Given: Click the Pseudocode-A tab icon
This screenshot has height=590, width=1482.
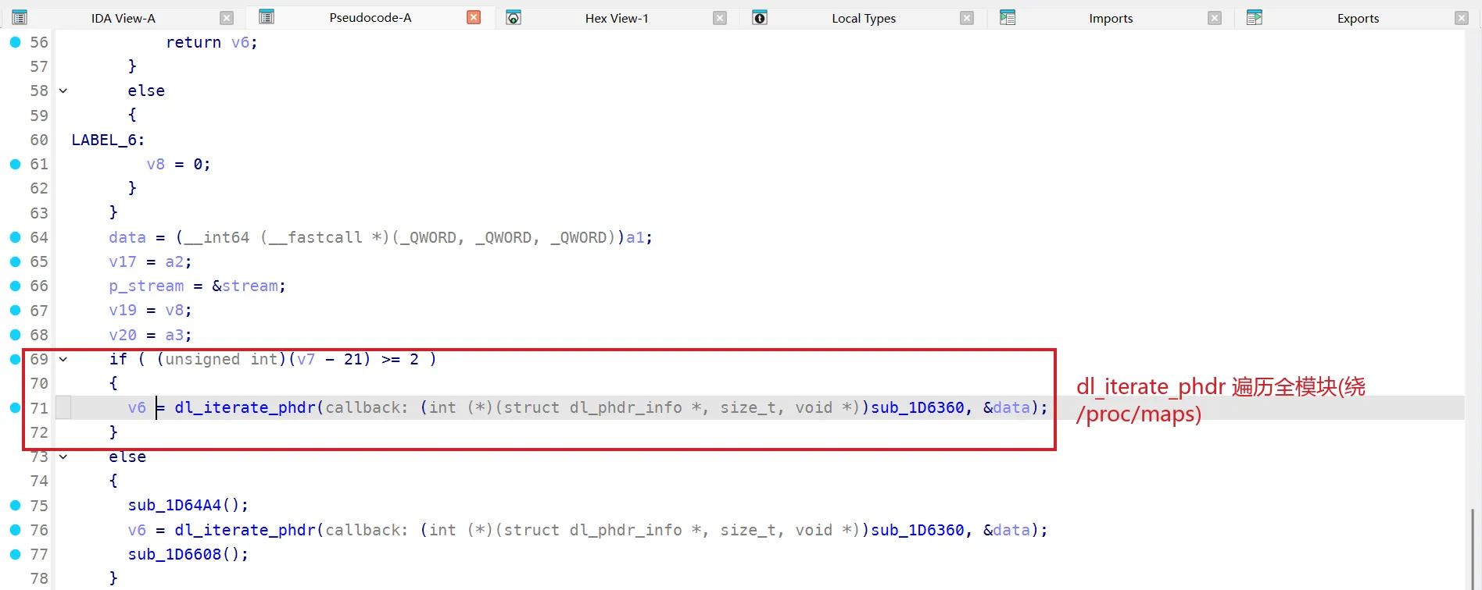Looking at the screenshot, I should click(x=267, y=17).
